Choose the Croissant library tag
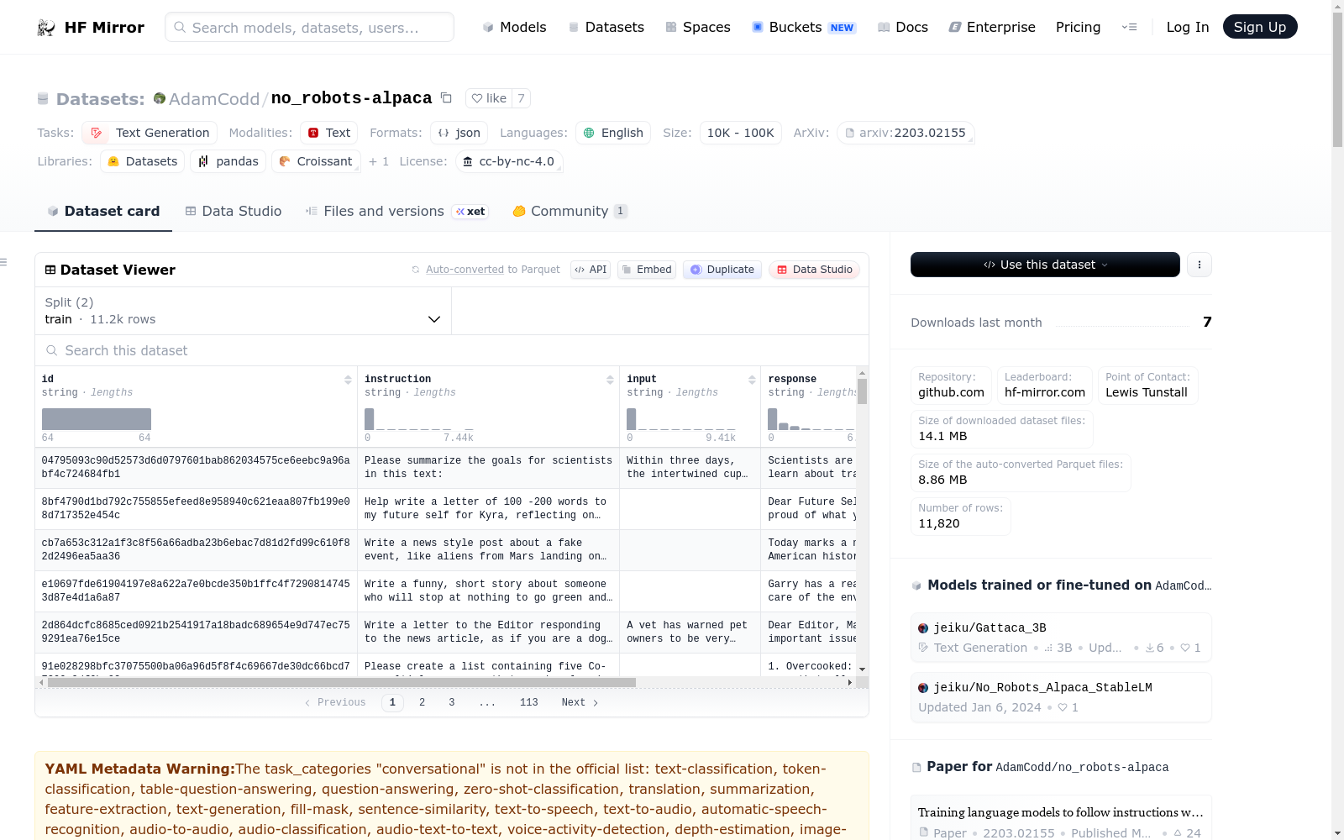Viewport: 1344px width, 840px height. (x=316, y=161)
